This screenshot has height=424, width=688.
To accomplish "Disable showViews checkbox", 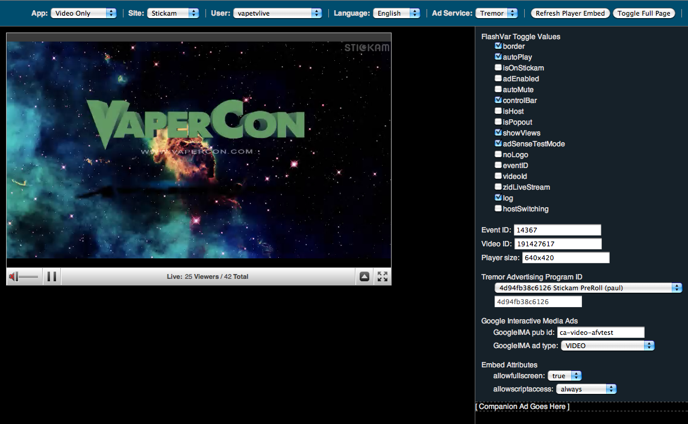I will (498, 132).
